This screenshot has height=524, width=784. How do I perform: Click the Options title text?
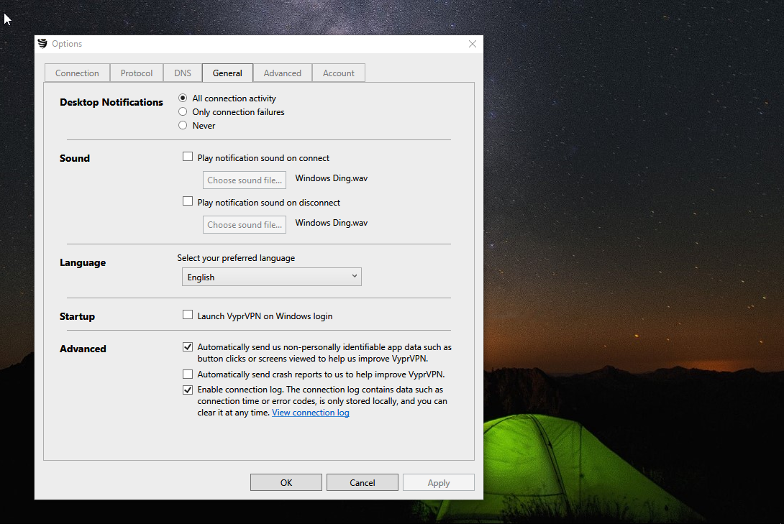[67, 44]
